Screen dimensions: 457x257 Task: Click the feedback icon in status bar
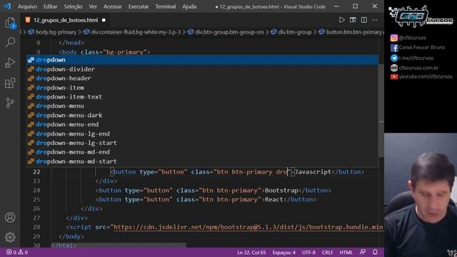point(363,252)
